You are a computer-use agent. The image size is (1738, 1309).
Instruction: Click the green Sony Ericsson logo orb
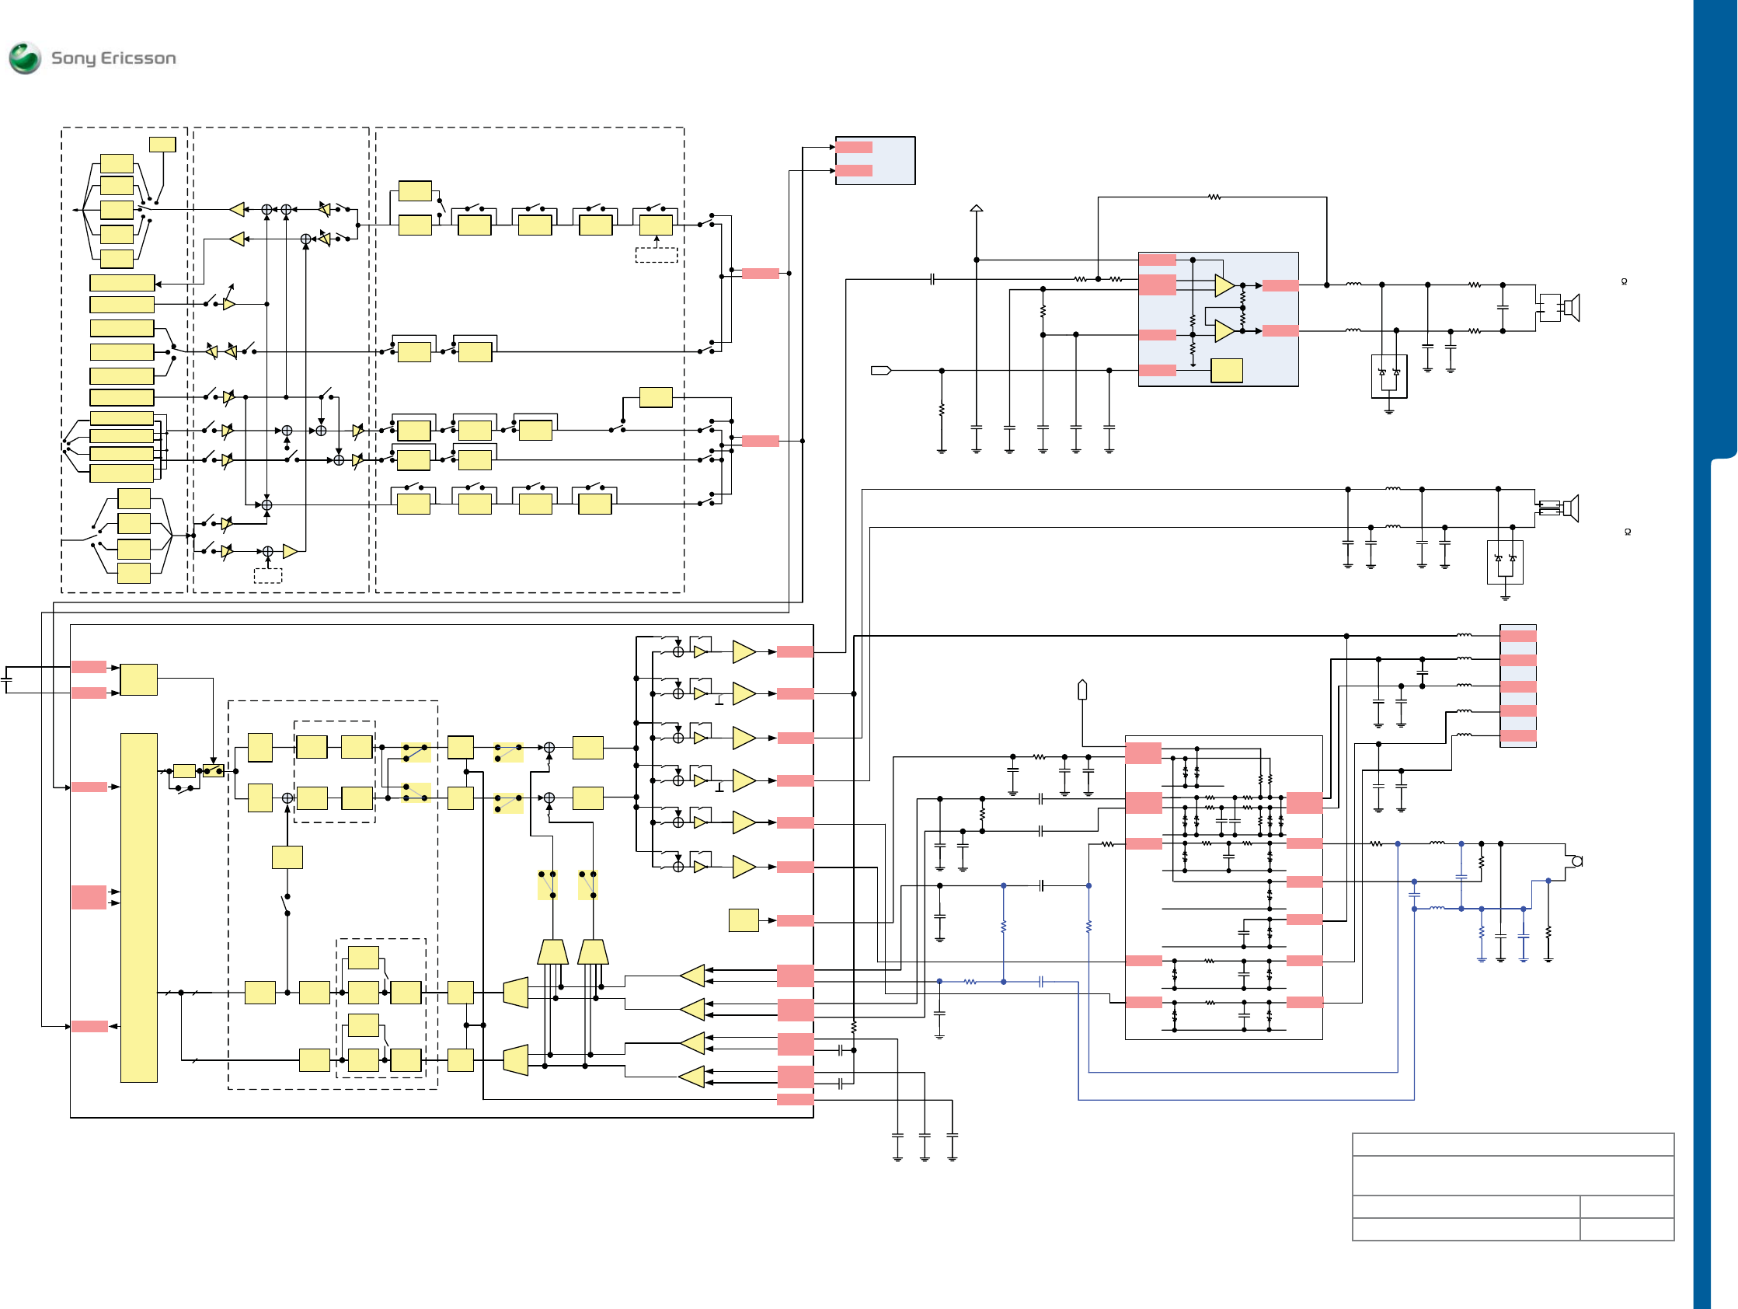(25, 58)
